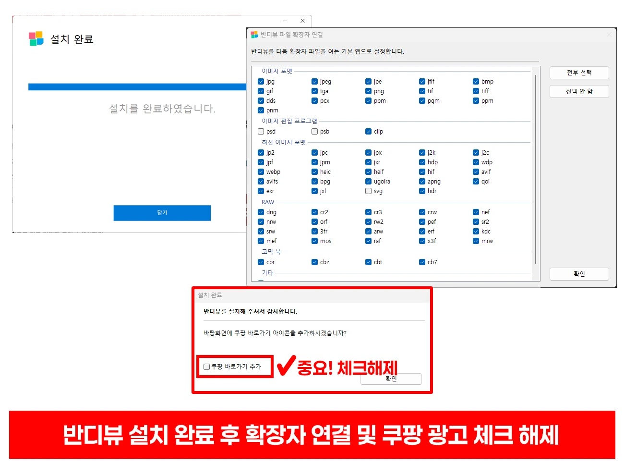The height and width of the screenshot is (466, 624).
Task: Toggle the orf extension checkbox
Action: click(x=315, y=222)
